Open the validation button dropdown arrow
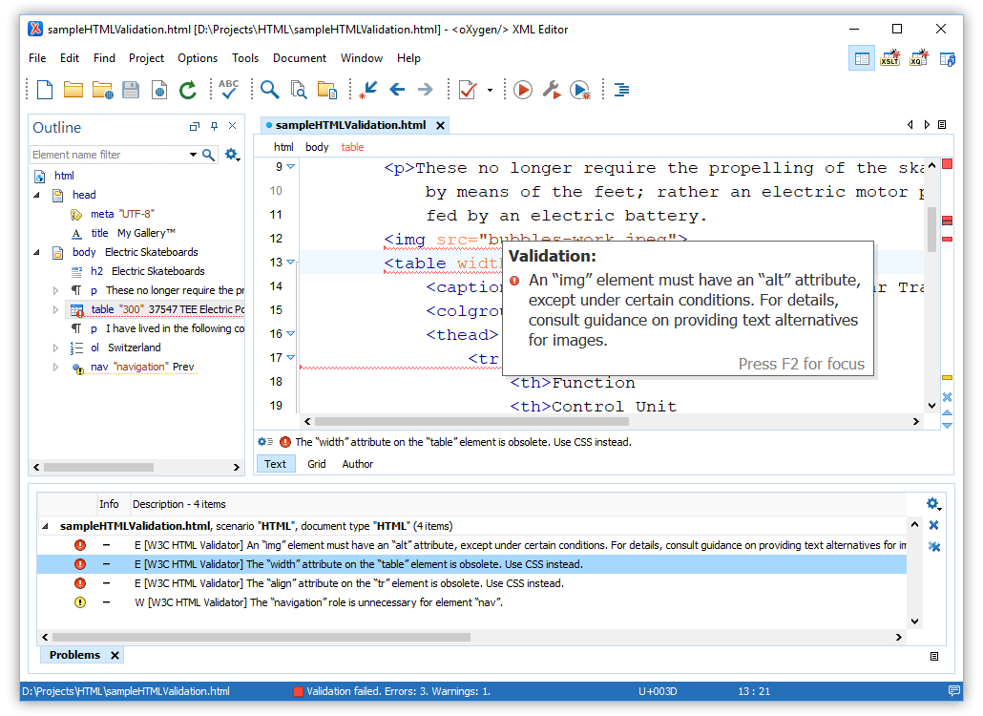This screenshot has width=983, height=716. [490, 91]
